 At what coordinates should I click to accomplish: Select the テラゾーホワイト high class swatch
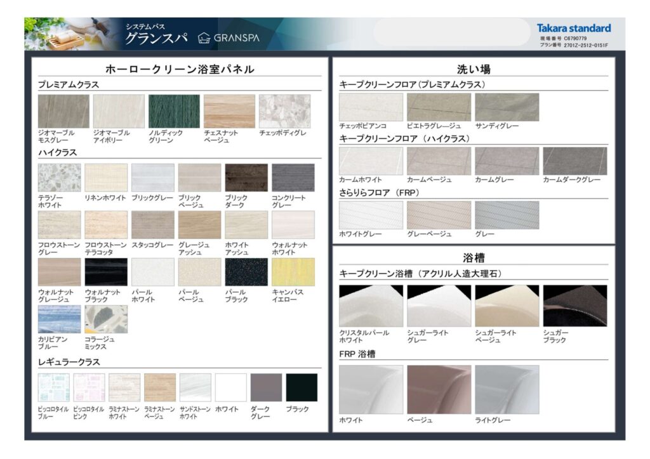(x=59, y=178)
